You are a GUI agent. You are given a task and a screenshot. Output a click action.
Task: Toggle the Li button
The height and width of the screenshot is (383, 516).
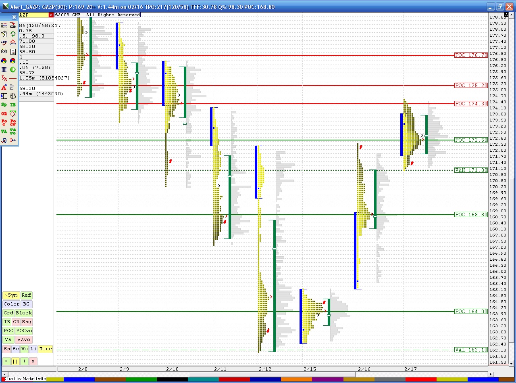33,349
